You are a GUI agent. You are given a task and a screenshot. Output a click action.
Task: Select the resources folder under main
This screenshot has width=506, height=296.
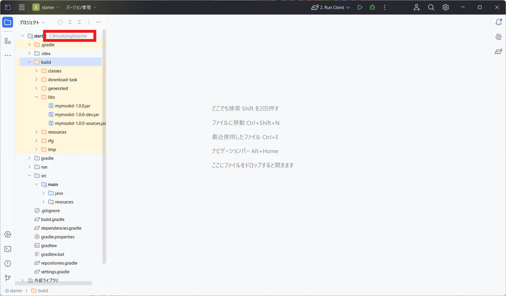pyautogui.click(x=64, y=202)
